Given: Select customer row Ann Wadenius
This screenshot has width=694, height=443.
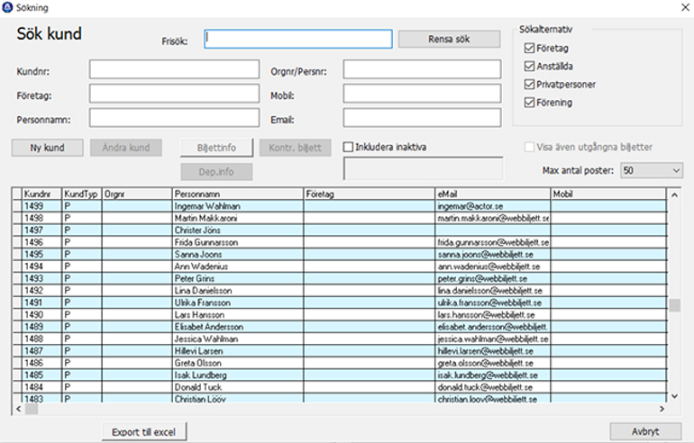Looking at the screenshot, I should click(x=339, y=267).
